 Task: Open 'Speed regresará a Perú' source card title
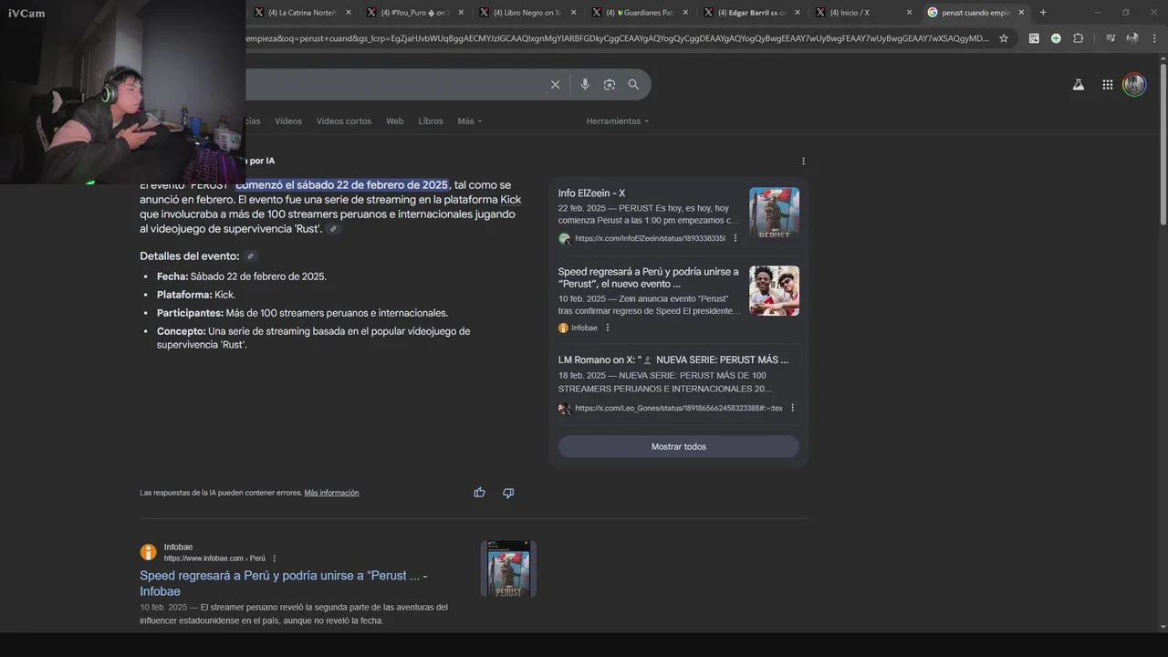click(649, 277)
